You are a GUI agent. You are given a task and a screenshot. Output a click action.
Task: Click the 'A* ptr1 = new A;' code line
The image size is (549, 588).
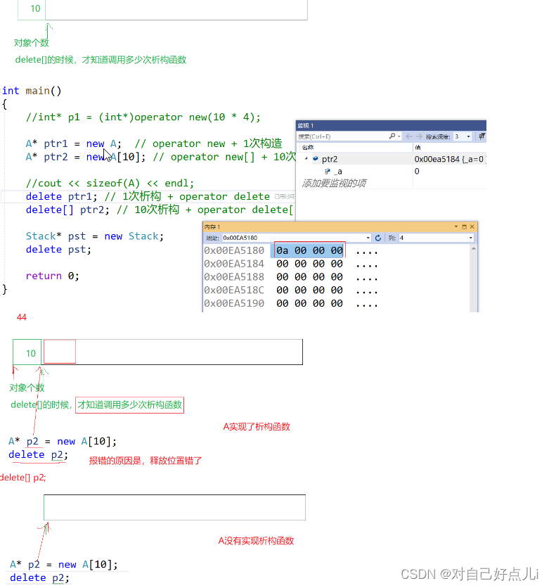(73, 143)
